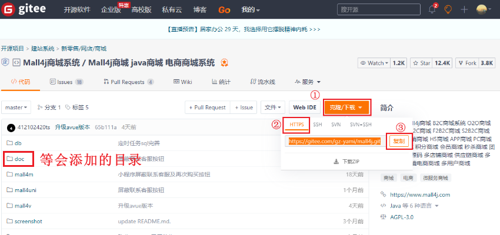Open the 流水线 tab
This screenshot has height=235, width=500.
point(262,82)
